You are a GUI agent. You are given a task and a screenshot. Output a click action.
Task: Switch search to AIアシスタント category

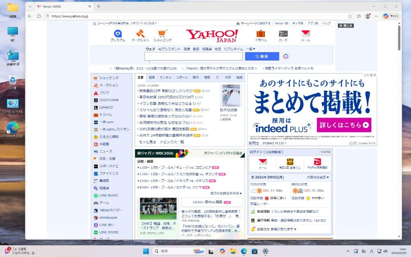(169, 49)
